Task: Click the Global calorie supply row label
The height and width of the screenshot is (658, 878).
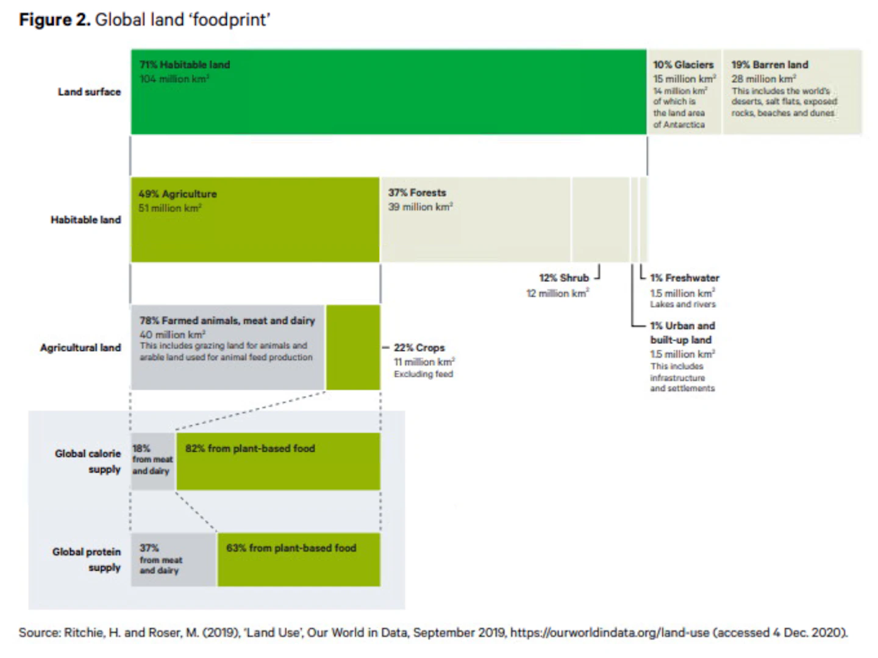Action: [x=88, y=462]
